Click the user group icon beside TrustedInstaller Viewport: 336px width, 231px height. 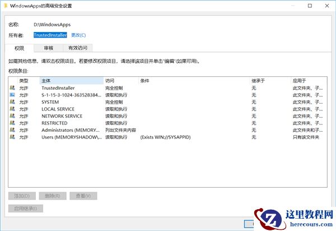tap(12, 87)
